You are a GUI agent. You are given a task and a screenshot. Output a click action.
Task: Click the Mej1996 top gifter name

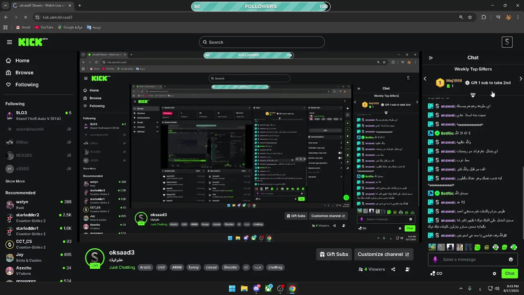click(454, 81)
